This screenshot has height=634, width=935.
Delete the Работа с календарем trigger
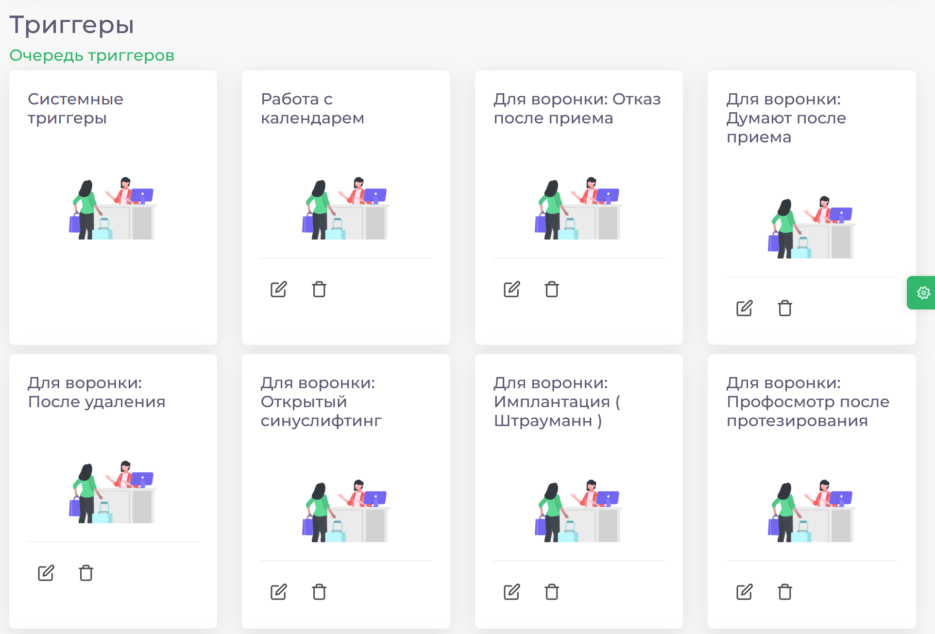pos(319,289)
